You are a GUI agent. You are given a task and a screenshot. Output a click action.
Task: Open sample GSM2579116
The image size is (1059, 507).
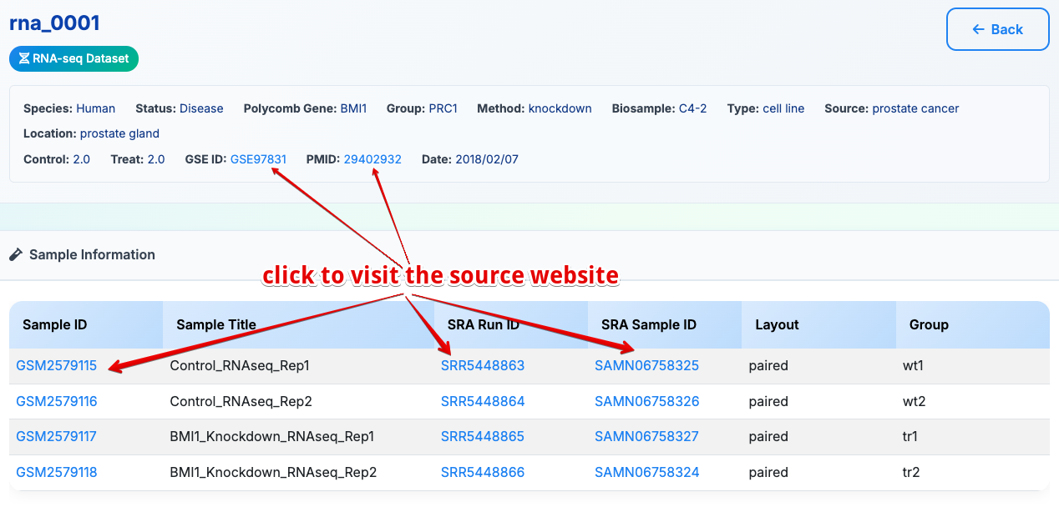tap(56, 401)
